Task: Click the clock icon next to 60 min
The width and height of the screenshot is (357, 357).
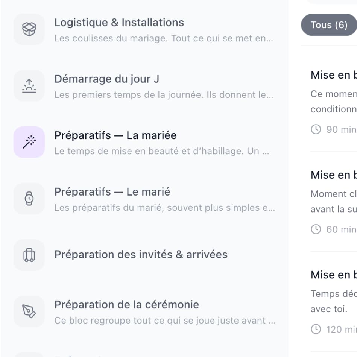Action: coord(316,229)
